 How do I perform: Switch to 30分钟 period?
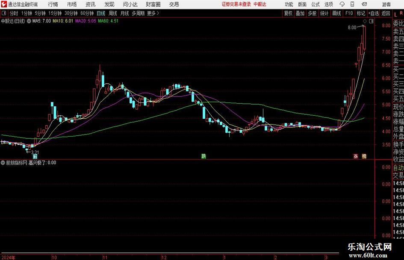pyautogui.click(x=71, y=13)
